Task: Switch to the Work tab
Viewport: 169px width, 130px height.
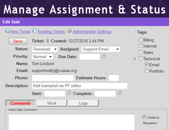Action: [52, 103]
